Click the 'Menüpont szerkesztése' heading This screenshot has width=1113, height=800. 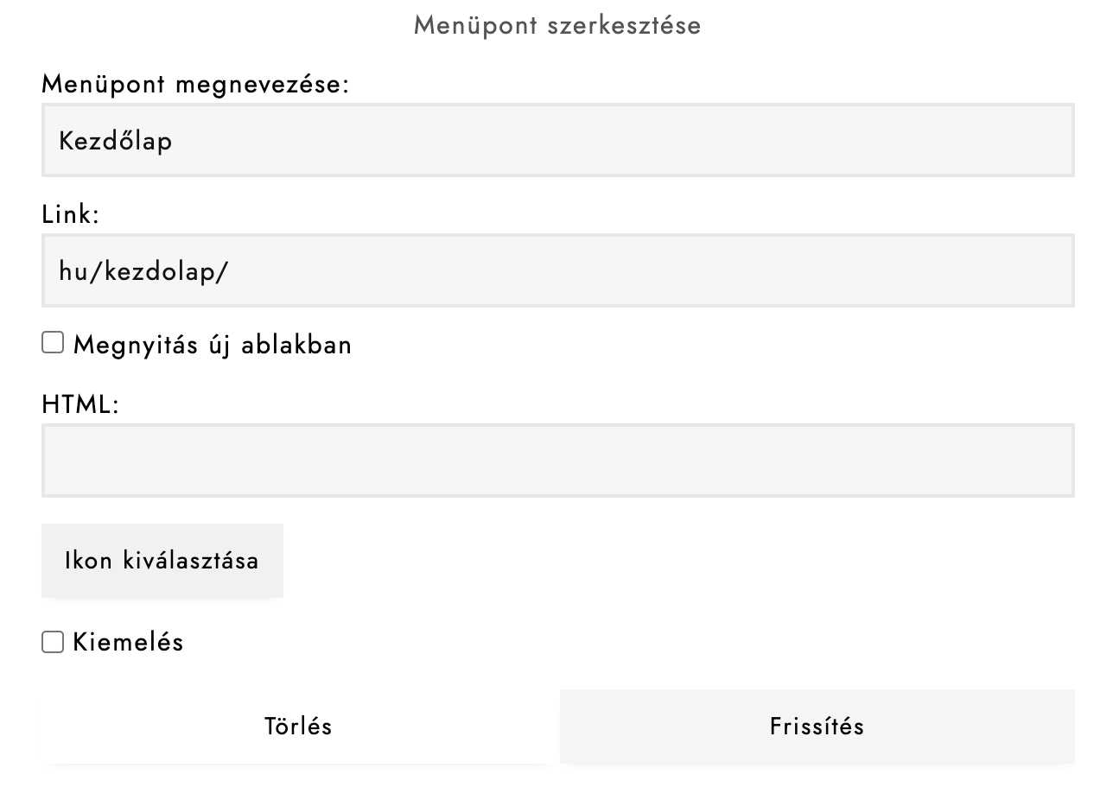pyautogui.click(x=557, y=25)
